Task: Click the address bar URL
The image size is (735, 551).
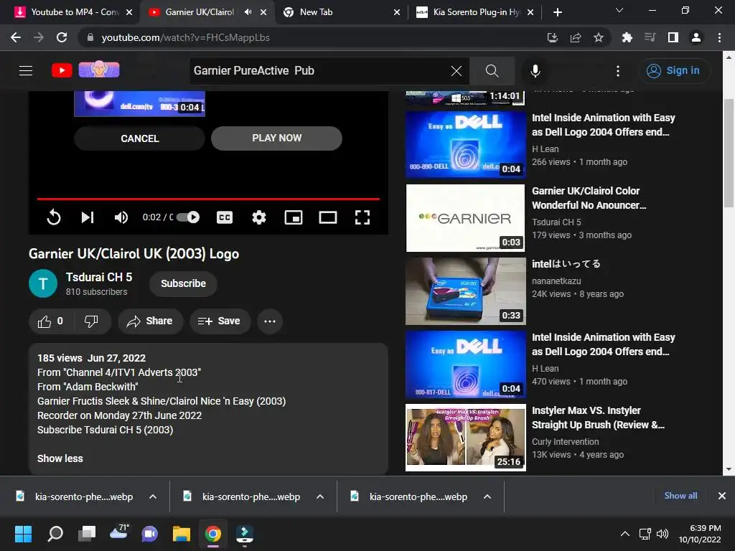Action: tap(186, 37)
